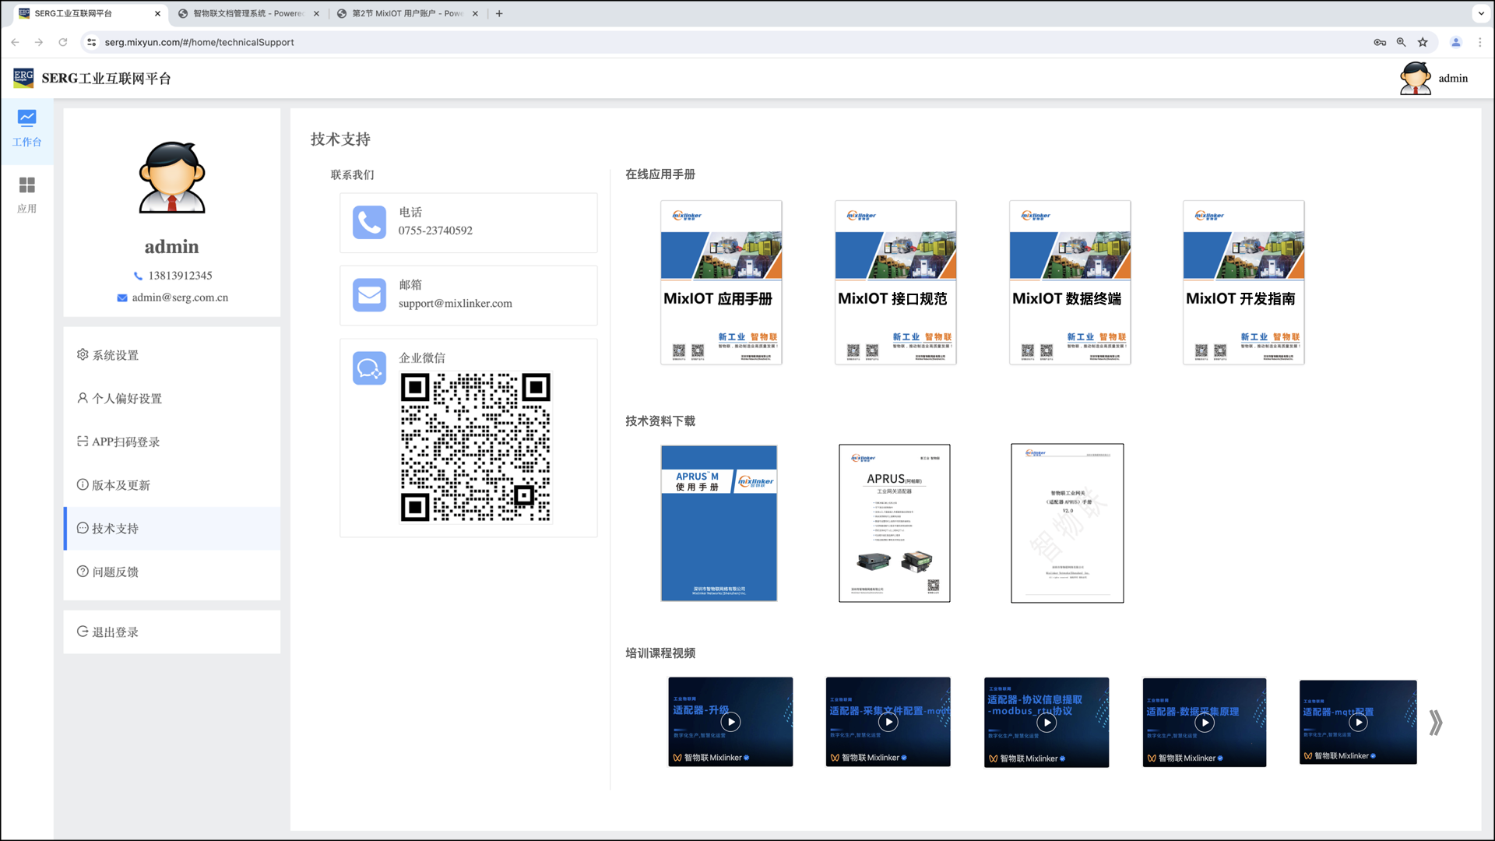Viewport: 1495px width, 841px height.
Task: Play the 适配器-升级 training video
Action: pyautogui.click(x=730, y=722)
